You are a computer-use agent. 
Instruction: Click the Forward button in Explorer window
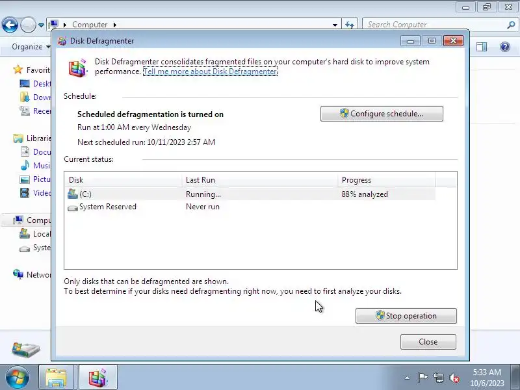28,25
